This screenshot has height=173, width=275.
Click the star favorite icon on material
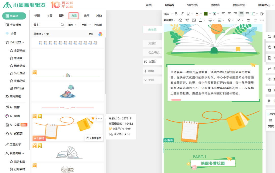pos(93,118)
